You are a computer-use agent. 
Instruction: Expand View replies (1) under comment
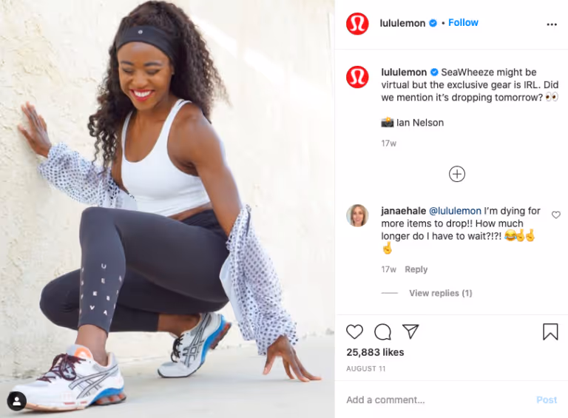pos(441,293)
